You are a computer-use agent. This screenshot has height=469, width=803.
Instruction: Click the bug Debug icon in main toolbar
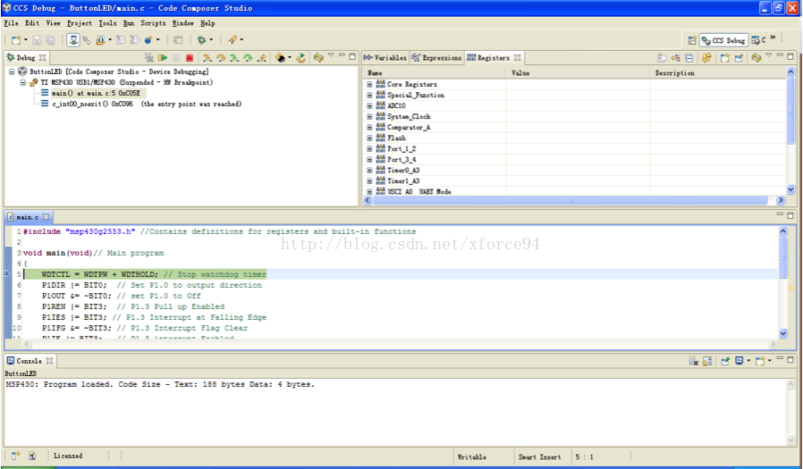pyautogui.click(x=201, y=40)
